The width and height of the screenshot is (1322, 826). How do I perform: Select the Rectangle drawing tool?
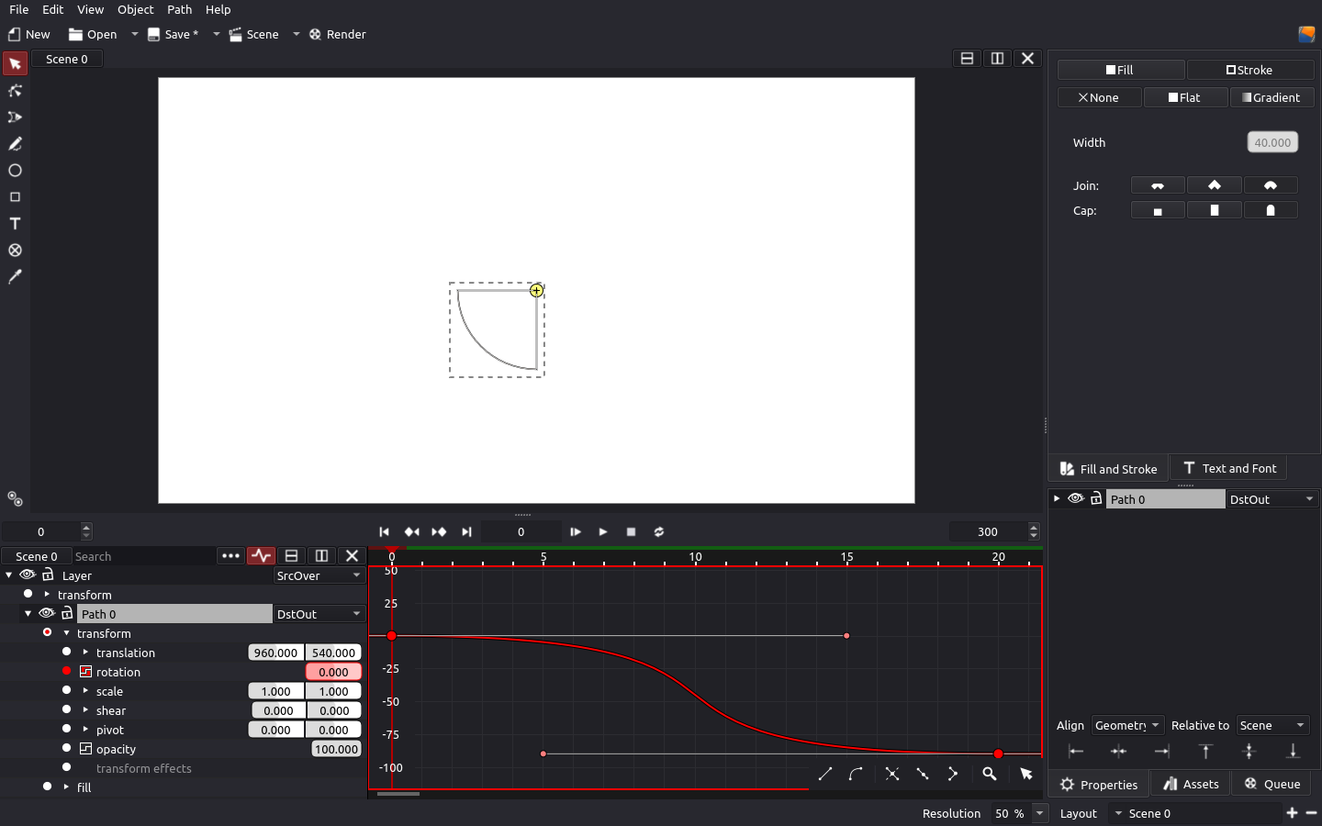click(x=15, y=197)
